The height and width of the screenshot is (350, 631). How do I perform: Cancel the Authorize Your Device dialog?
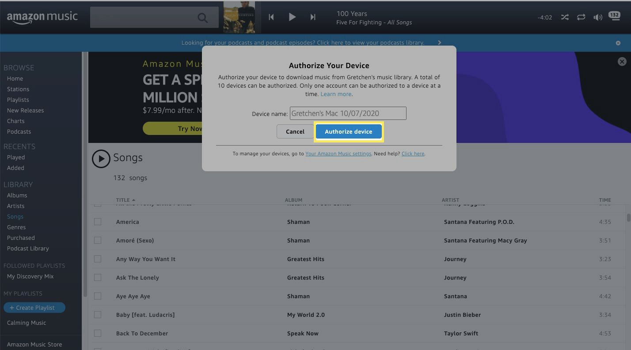(x=295, y=131)
